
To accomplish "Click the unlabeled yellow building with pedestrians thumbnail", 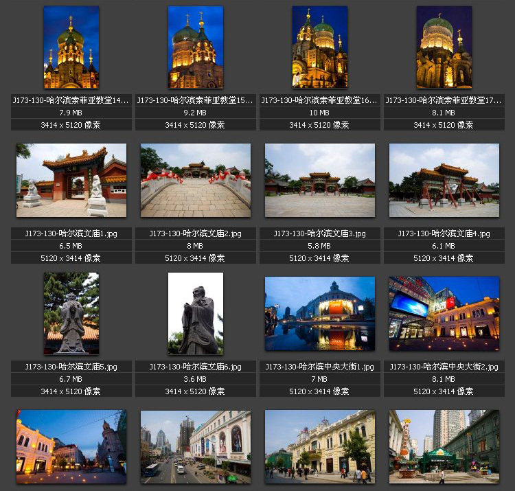I will tap(320, 446).
